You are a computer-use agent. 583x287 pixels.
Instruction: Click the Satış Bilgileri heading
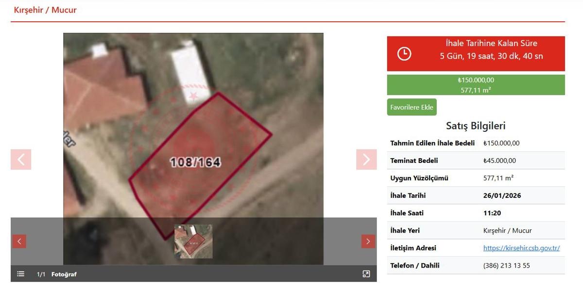[x=476, y=126]
